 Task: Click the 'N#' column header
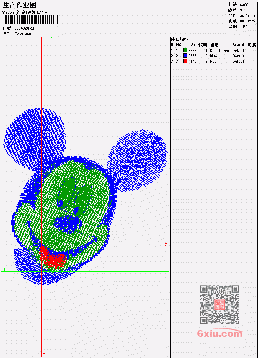click(179, 45)
